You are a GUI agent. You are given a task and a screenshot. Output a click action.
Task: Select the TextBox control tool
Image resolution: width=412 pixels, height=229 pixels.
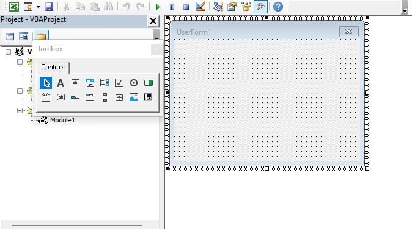(x=75, y=83)
